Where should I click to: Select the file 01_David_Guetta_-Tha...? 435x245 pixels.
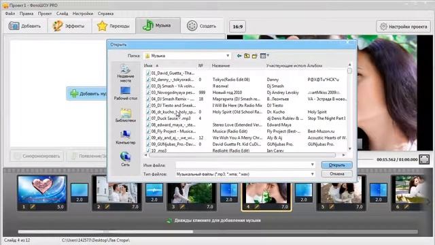pyautogui.click(x=171, y=73)
